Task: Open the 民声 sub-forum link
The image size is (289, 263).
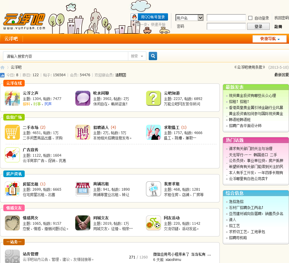Action: (48, 104)
